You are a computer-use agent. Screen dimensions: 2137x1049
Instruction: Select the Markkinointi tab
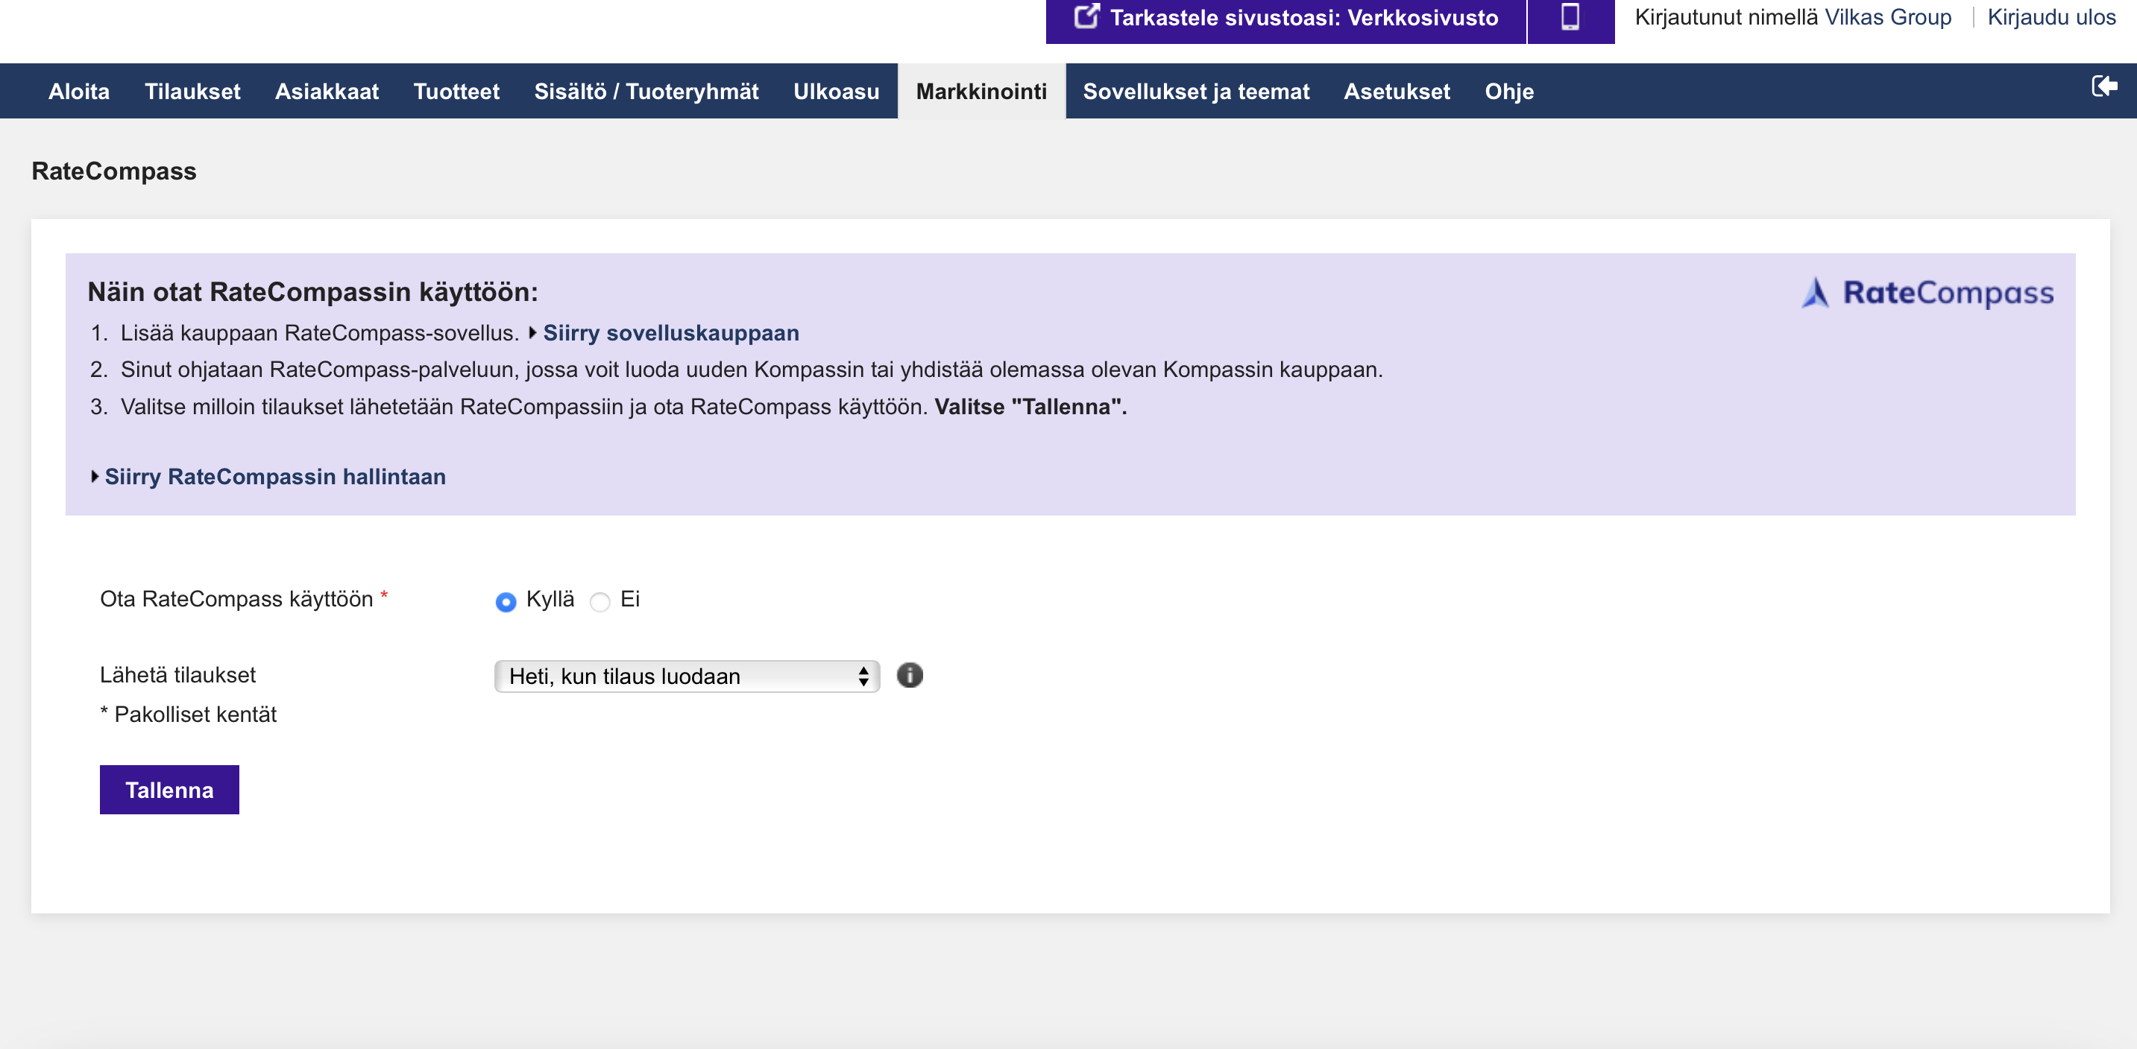[981, 91]
